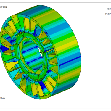Select the magnet segment beside the MX label

click(17, 52)
